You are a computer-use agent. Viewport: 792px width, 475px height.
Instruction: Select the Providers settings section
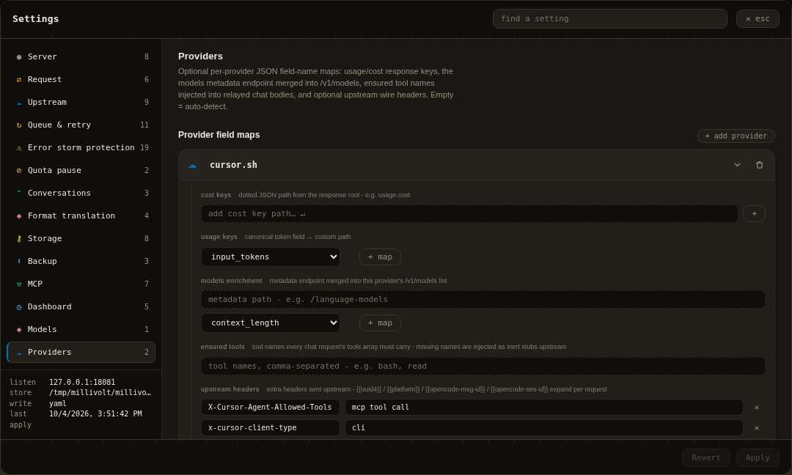point(81,353)
